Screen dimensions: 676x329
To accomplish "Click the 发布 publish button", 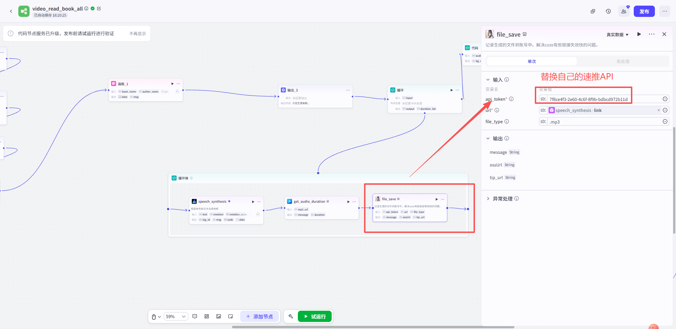I will pyautogui.click(x=644, y=11).
